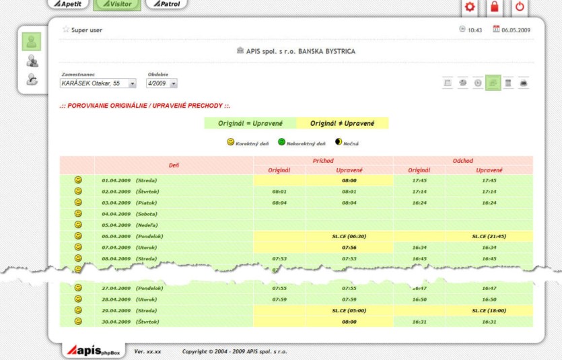Open the clock view icon in toolbar

(477, 83)
